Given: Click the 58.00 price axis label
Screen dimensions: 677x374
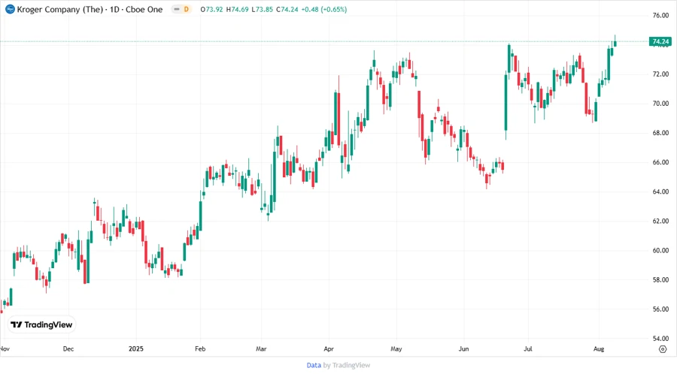Looking at the screenshot, I should 660,279.
